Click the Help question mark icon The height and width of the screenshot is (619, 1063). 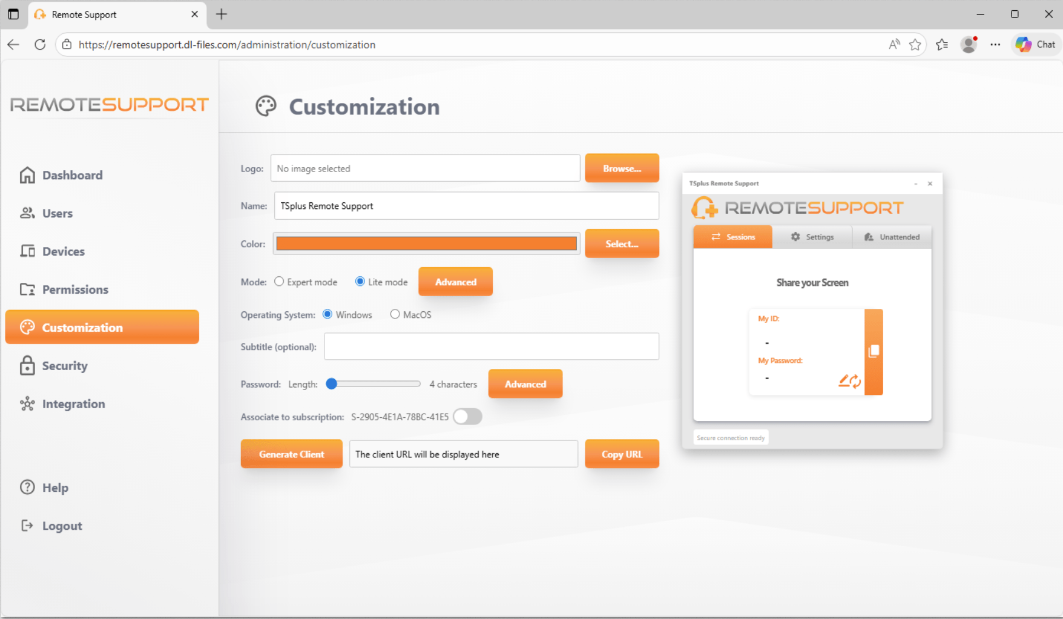pyautogui.click(x=27, y=487)
